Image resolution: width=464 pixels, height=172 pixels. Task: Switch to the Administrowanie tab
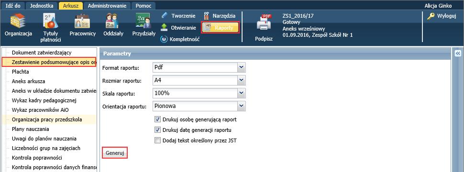(x=107, y=6)
